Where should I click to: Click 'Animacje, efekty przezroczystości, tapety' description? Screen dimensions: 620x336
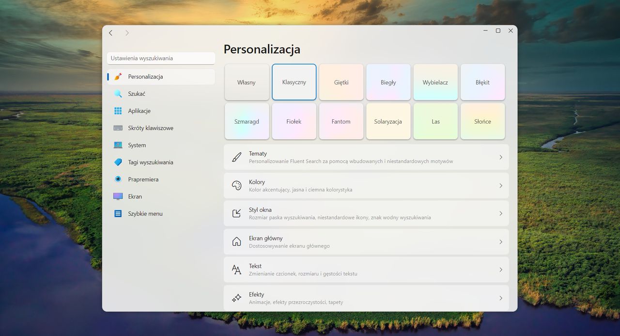pos(296,302)
